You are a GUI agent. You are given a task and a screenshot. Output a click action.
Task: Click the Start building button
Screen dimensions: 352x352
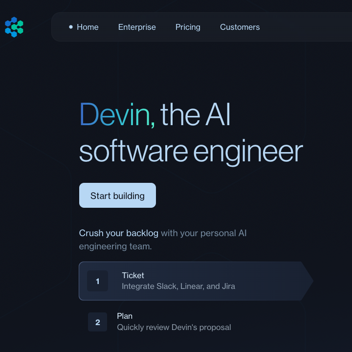(x=117, y=195)
